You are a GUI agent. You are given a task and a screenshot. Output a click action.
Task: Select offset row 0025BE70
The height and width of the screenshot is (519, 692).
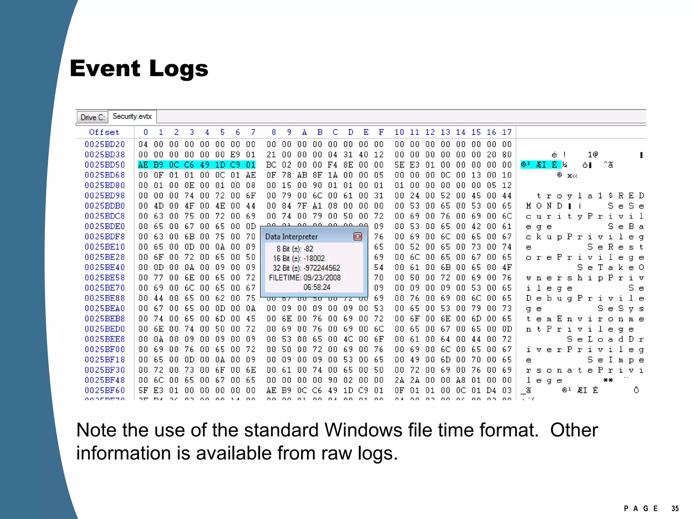coord(105,288)
